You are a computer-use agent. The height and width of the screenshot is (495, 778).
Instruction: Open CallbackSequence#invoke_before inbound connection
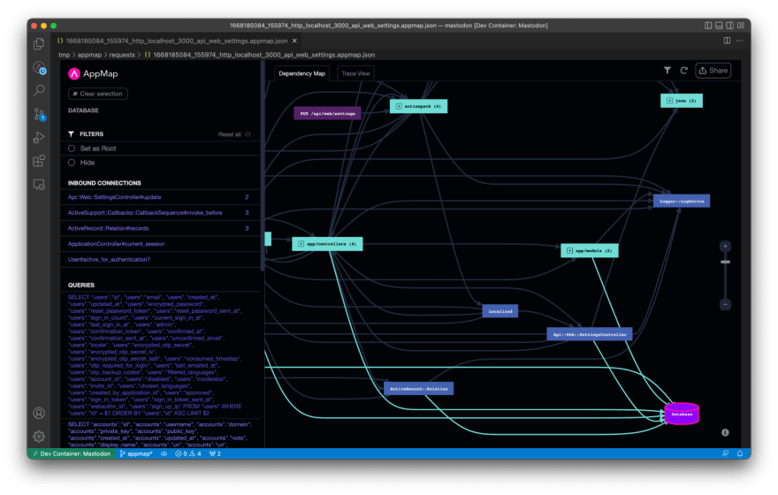click(x=160, y=213)
